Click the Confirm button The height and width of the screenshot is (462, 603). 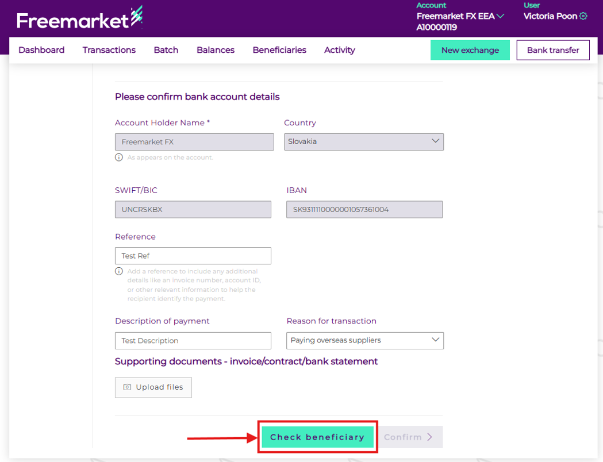(x=408, y=437)
